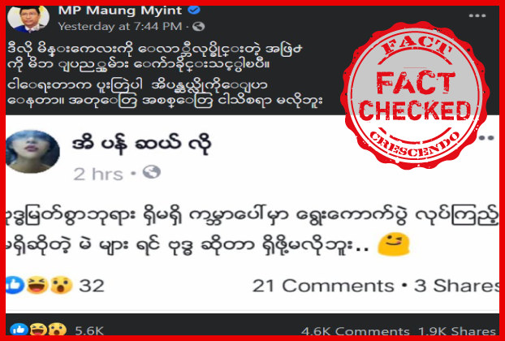Click the Wow reaction icon beside 32
The image size is (505, 341).
[61, 285]
